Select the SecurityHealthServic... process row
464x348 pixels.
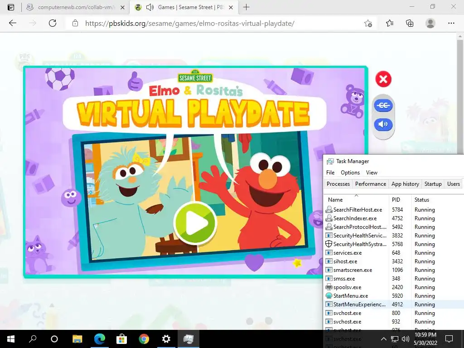point(394,235)
